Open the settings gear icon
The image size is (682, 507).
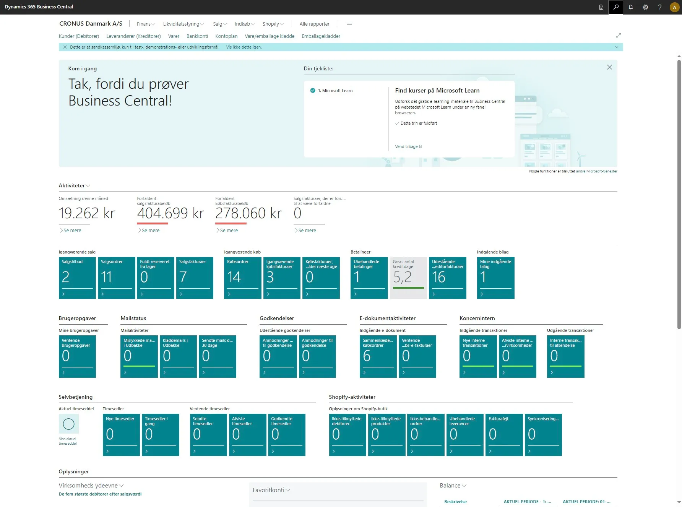(x=645, y=7)
